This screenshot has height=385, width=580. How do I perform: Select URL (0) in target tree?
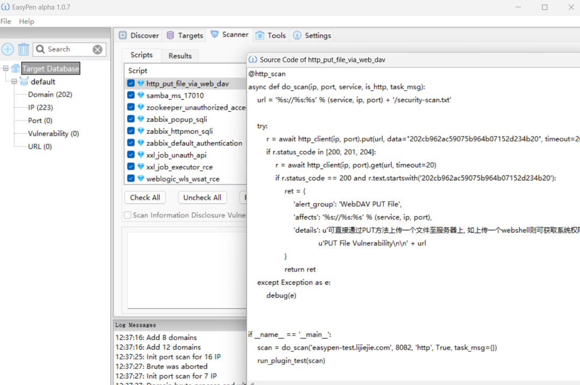pyautogui.click(x=40, y=147)
